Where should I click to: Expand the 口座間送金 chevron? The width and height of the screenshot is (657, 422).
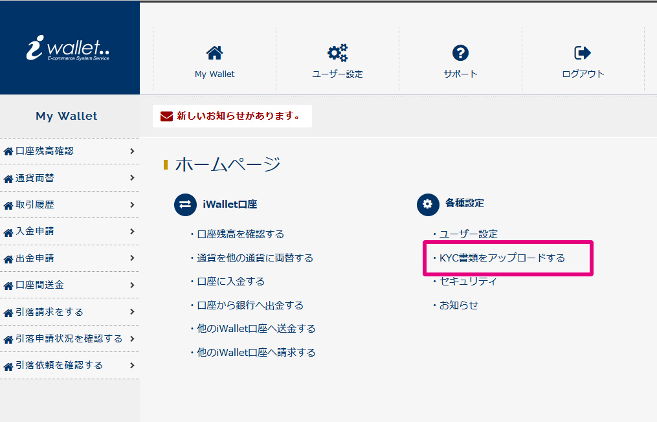coord(132,285)
